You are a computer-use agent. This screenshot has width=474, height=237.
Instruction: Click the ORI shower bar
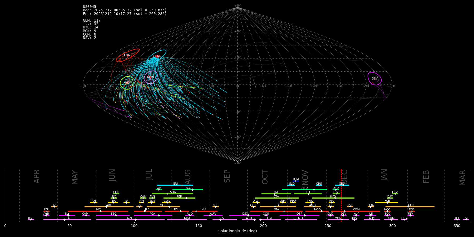[278, 207]
